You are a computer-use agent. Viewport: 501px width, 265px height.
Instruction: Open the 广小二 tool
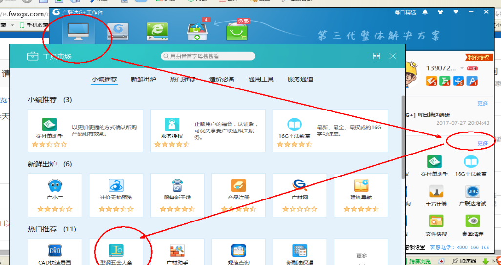[55, 195]
